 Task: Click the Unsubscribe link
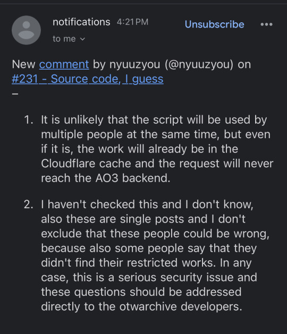tap(215, 24)
